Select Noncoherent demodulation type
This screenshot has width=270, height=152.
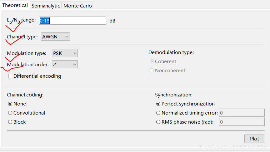click(152, 71)
